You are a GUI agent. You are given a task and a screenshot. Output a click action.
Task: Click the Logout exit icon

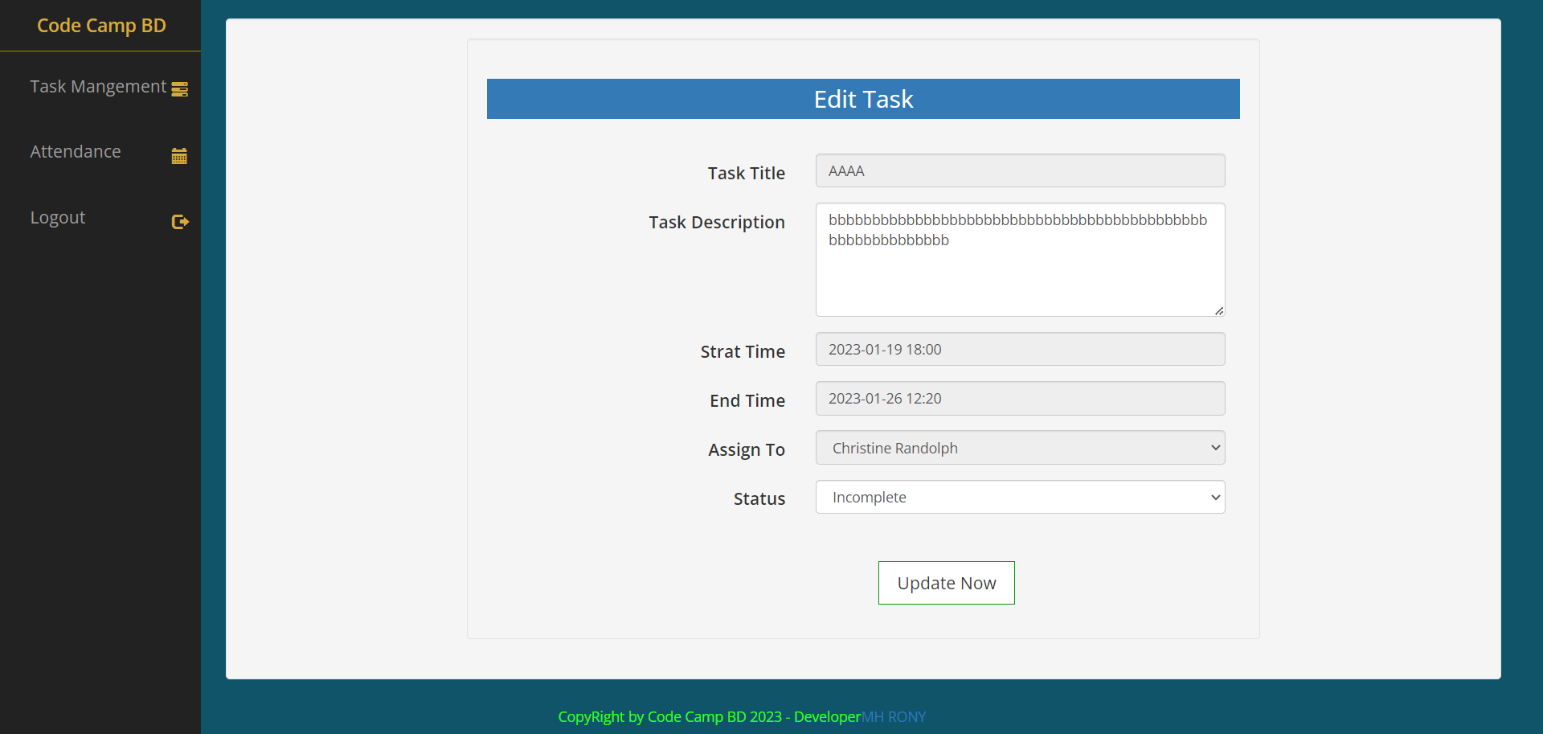[x=179, y=222]
